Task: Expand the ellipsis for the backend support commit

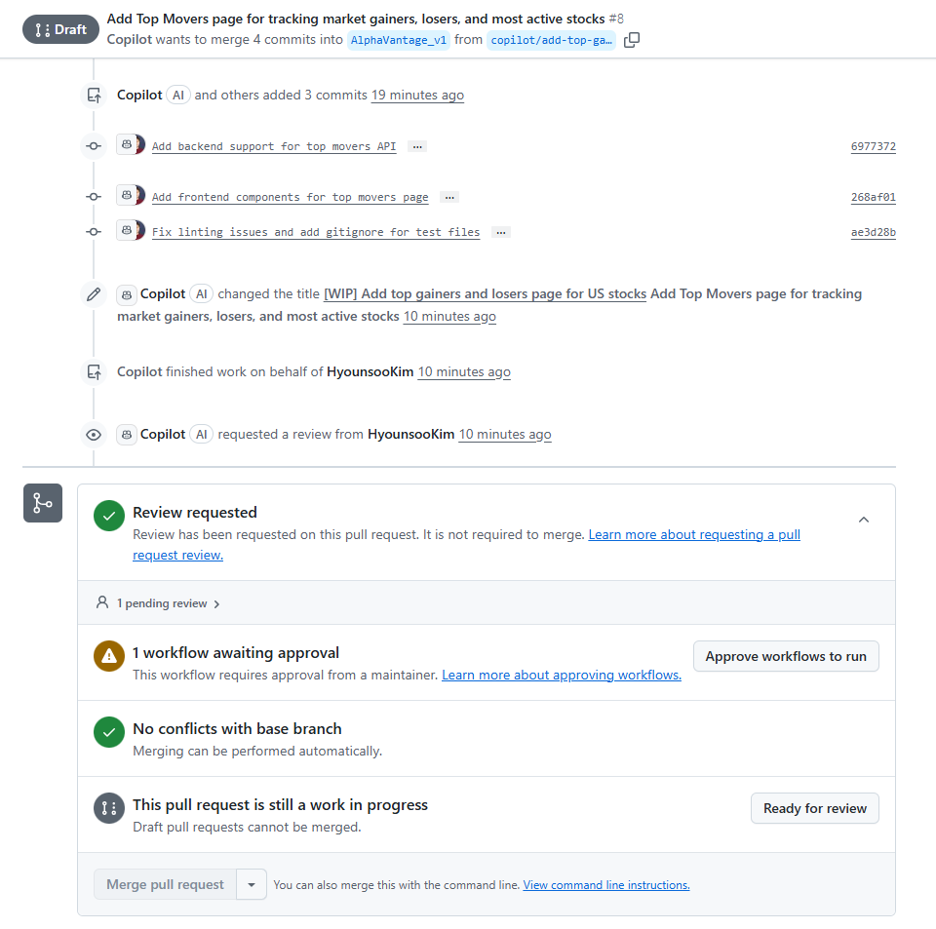Action: (x=417, y=146)
